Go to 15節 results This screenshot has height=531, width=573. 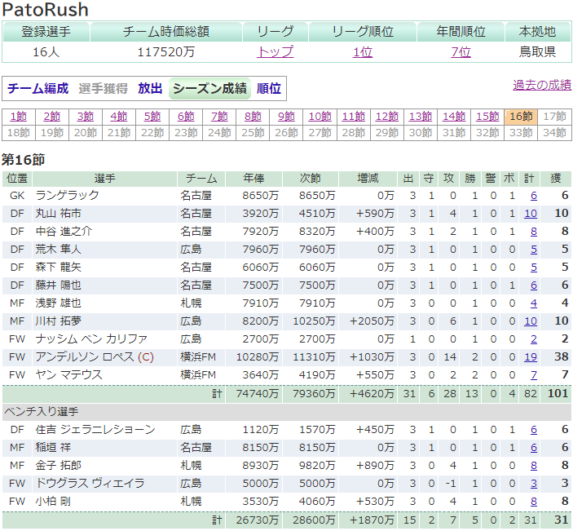coord(487,117)
